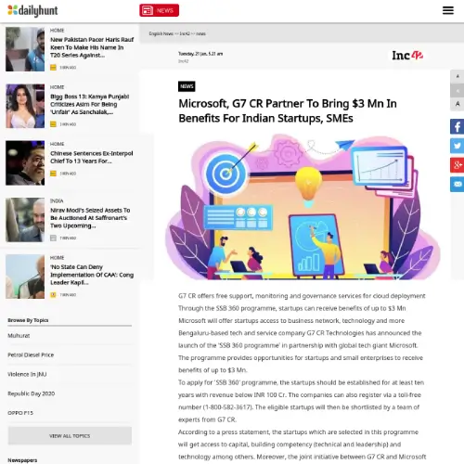
Task: Share article via Google Plus icon
Action: 458,165
